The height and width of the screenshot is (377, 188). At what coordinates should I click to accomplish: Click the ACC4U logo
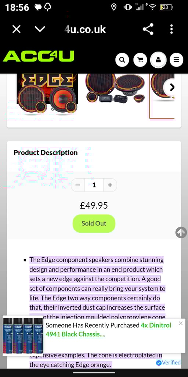point(39,56)
